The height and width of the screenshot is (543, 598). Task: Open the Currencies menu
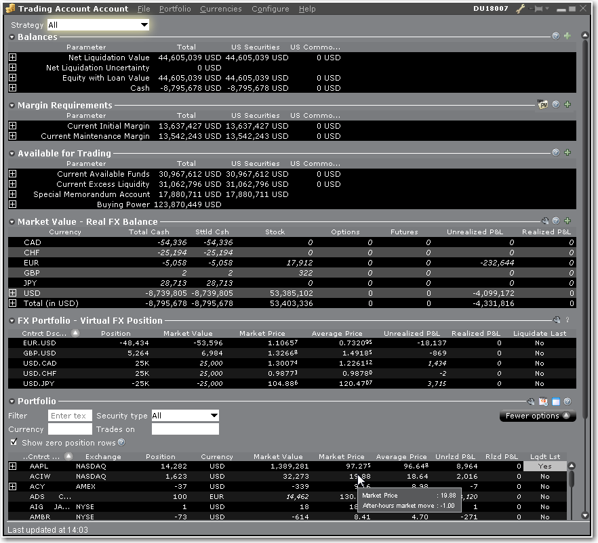(x=221, y=9)
